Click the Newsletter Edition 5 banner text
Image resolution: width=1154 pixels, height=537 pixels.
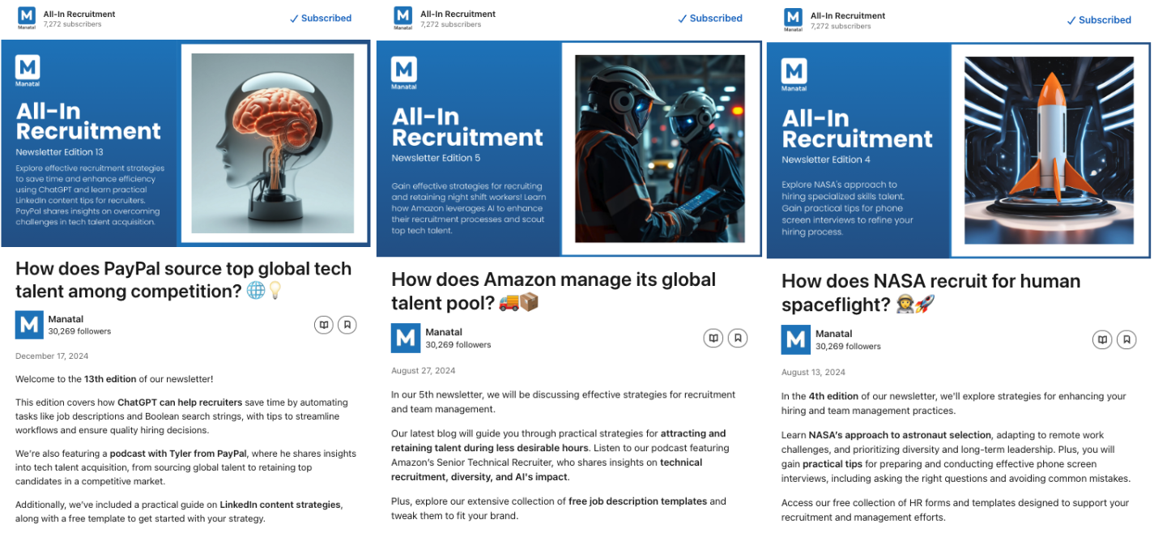click(436, 158)
